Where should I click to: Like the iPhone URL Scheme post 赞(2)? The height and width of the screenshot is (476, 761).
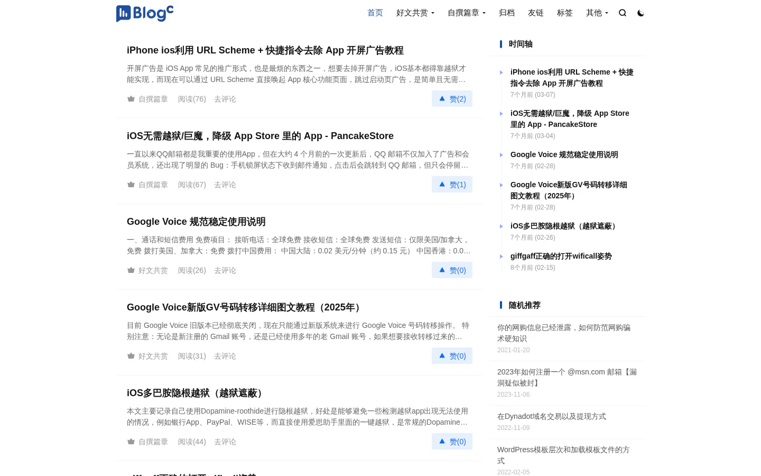[452, 99]
